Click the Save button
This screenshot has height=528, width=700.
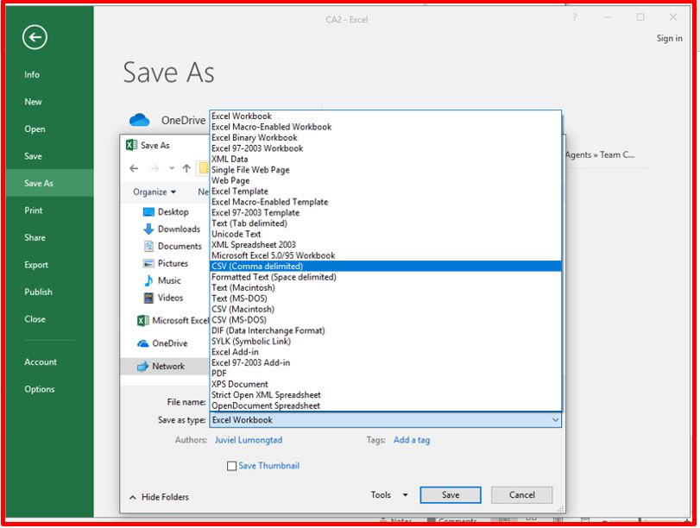pyautogui.click(x=451, y=495)
